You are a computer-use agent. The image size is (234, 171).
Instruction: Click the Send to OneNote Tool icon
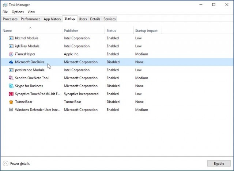coord(11,78)
